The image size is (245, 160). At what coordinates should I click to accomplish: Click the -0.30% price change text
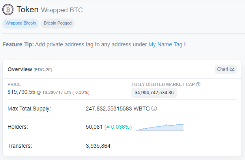[x=81, y=92]
